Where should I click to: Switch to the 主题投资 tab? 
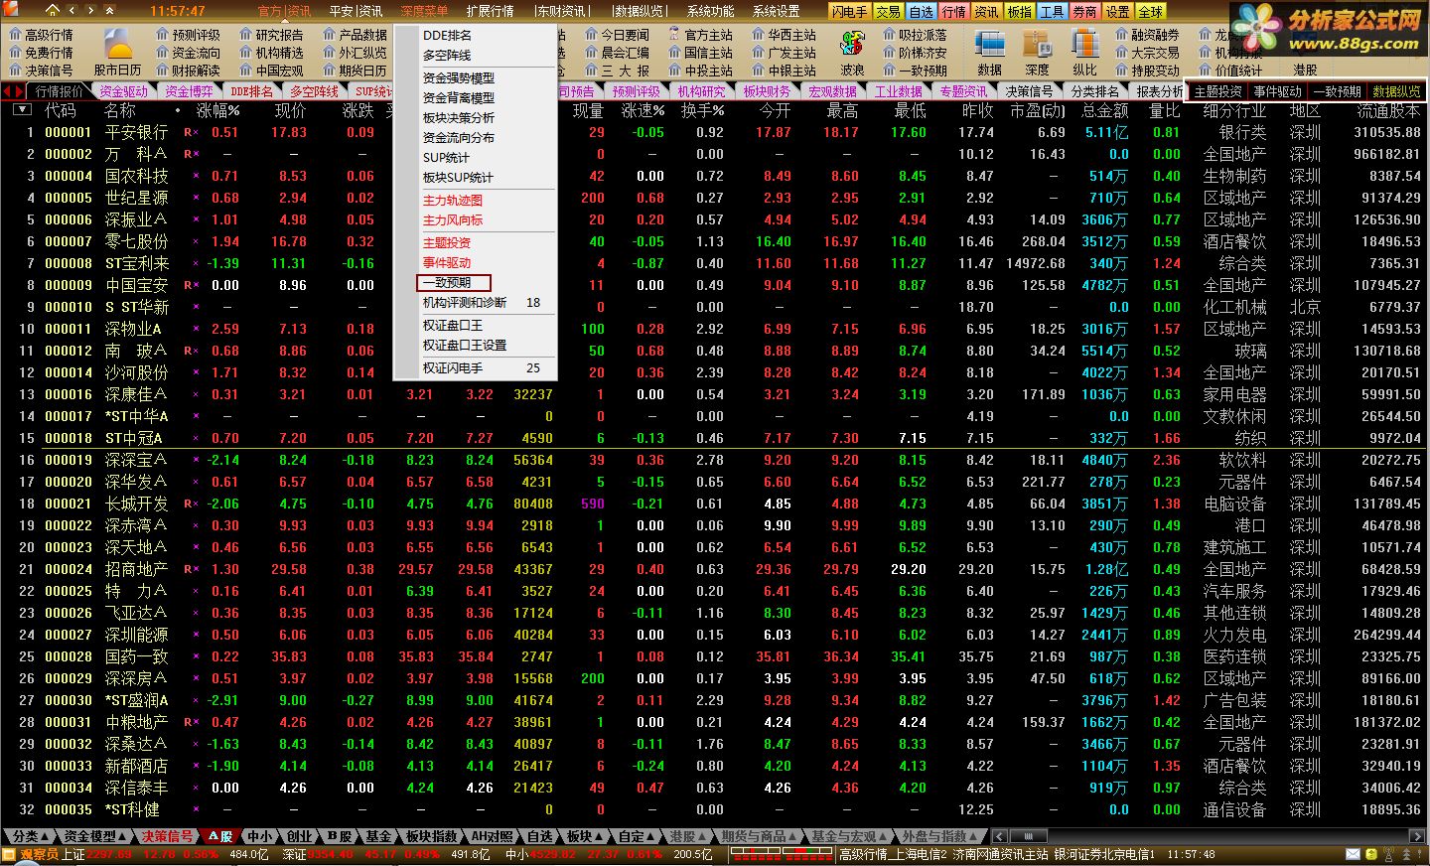(1217, 91)
